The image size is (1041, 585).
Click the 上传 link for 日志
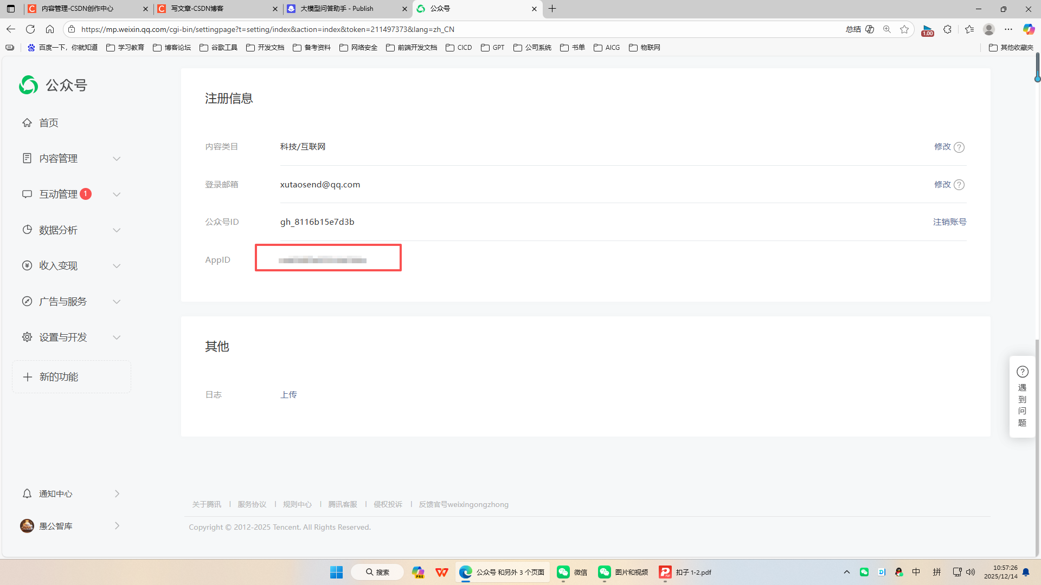click(x=288, y=395)
